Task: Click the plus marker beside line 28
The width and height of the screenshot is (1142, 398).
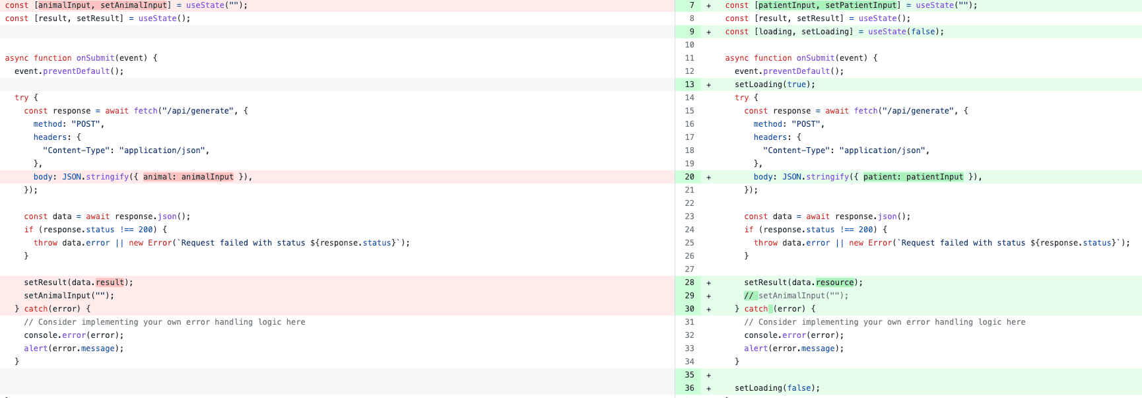Action: (x=709, y=282)
